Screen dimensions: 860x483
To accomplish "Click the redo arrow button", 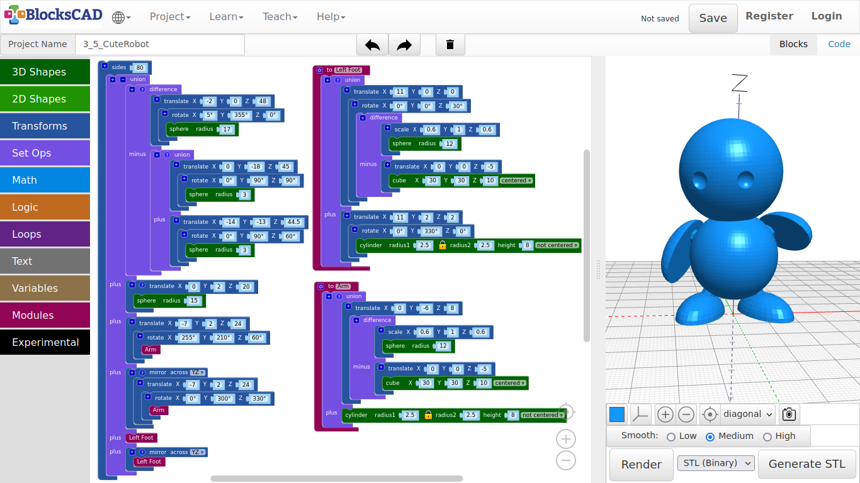I will click(404, 45).
